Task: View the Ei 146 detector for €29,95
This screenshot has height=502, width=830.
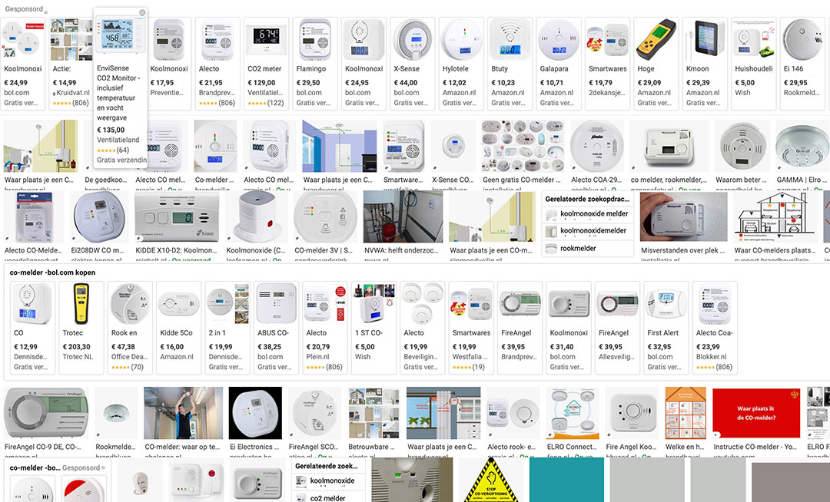Action: pos(802,64)
